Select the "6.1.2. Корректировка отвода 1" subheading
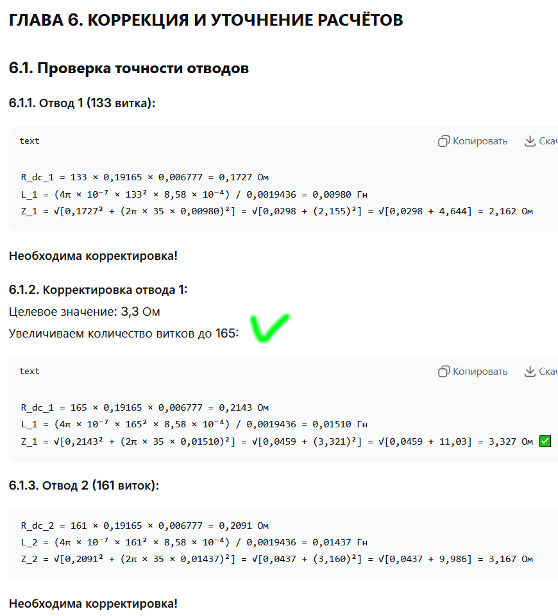The image size is (558, 616). click(98, 290)
